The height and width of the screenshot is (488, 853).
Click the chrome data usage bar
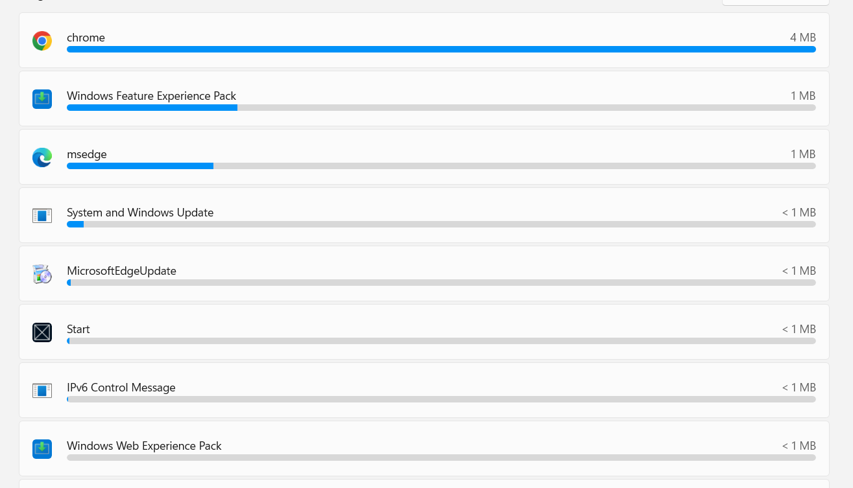point(441,49)
